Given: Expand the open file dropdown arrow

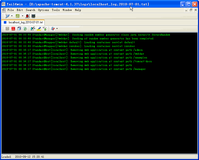Looking at the screenshot, I should click(12, 16).
